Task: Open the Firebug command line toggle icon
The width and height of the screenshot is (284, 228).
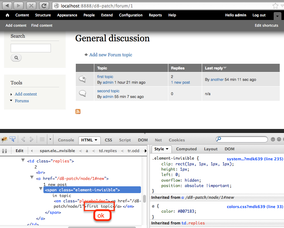Action: pyautogui.click(x=42, y=139)
